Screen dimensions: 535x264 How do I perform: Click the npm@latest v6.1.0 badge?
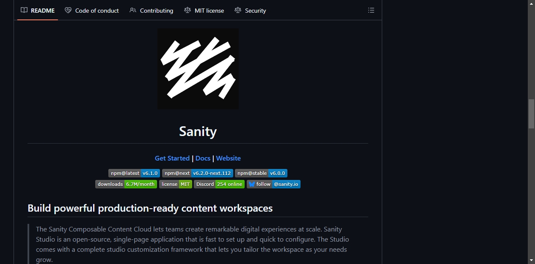[135, 173]
